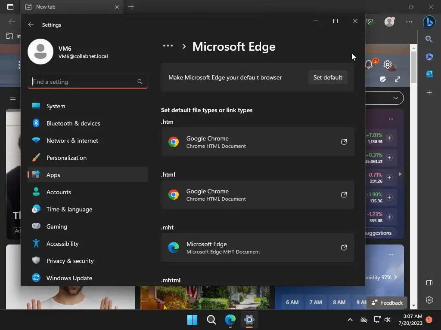Select Gaming in the sidebar
The width and height of the screenshot is (441, 330).
(x=88, y=226)
